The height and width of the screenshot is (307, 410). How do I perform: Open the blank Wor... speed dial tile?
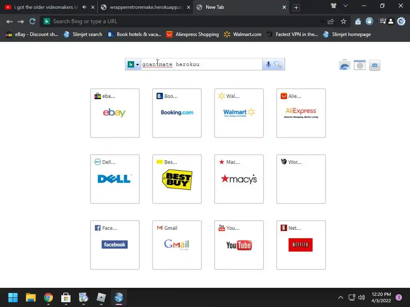point(301,179)
